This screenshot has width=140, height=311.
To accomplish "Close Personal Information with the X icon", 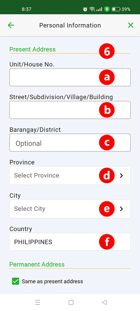I will click(x=131, y=25).
